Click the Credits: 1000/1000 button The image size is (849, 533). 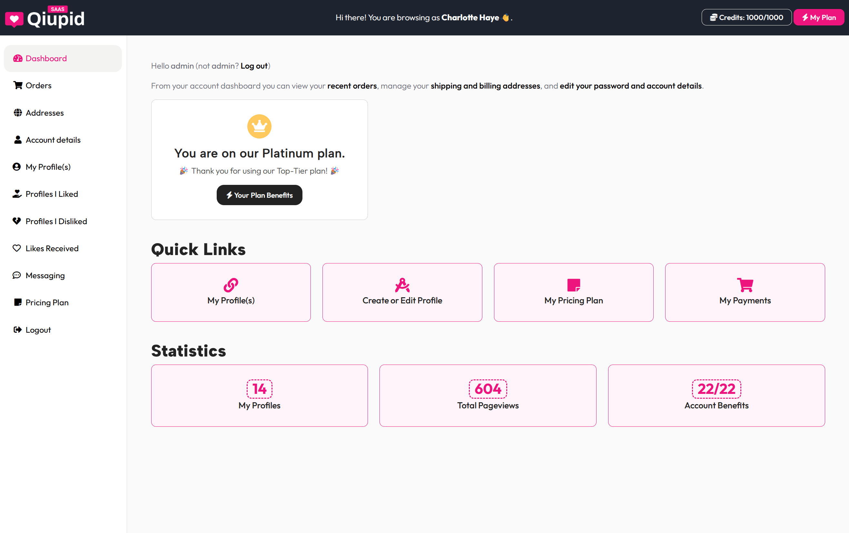[x=746, y=18]
